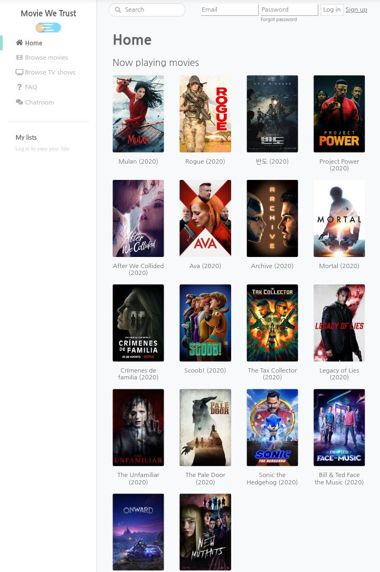Viewport: 380px width, 572px height.
Task: Click 'Sonic the Hedgehog (2020)' title text
Action: pos(272,479)
